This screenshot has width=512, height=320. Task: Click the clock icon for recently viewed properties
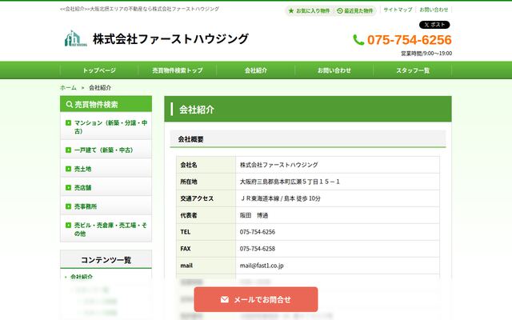point(339,10)
